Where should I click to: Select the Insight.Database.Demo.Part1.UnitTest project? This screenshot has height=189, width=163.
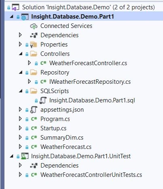tap(81, 156)
